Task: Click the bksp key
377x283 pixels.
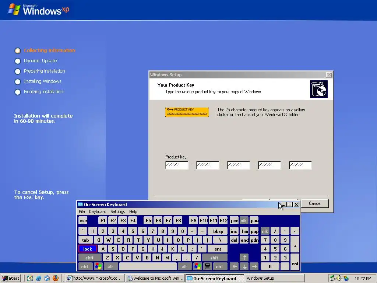Action: (218, 231)
